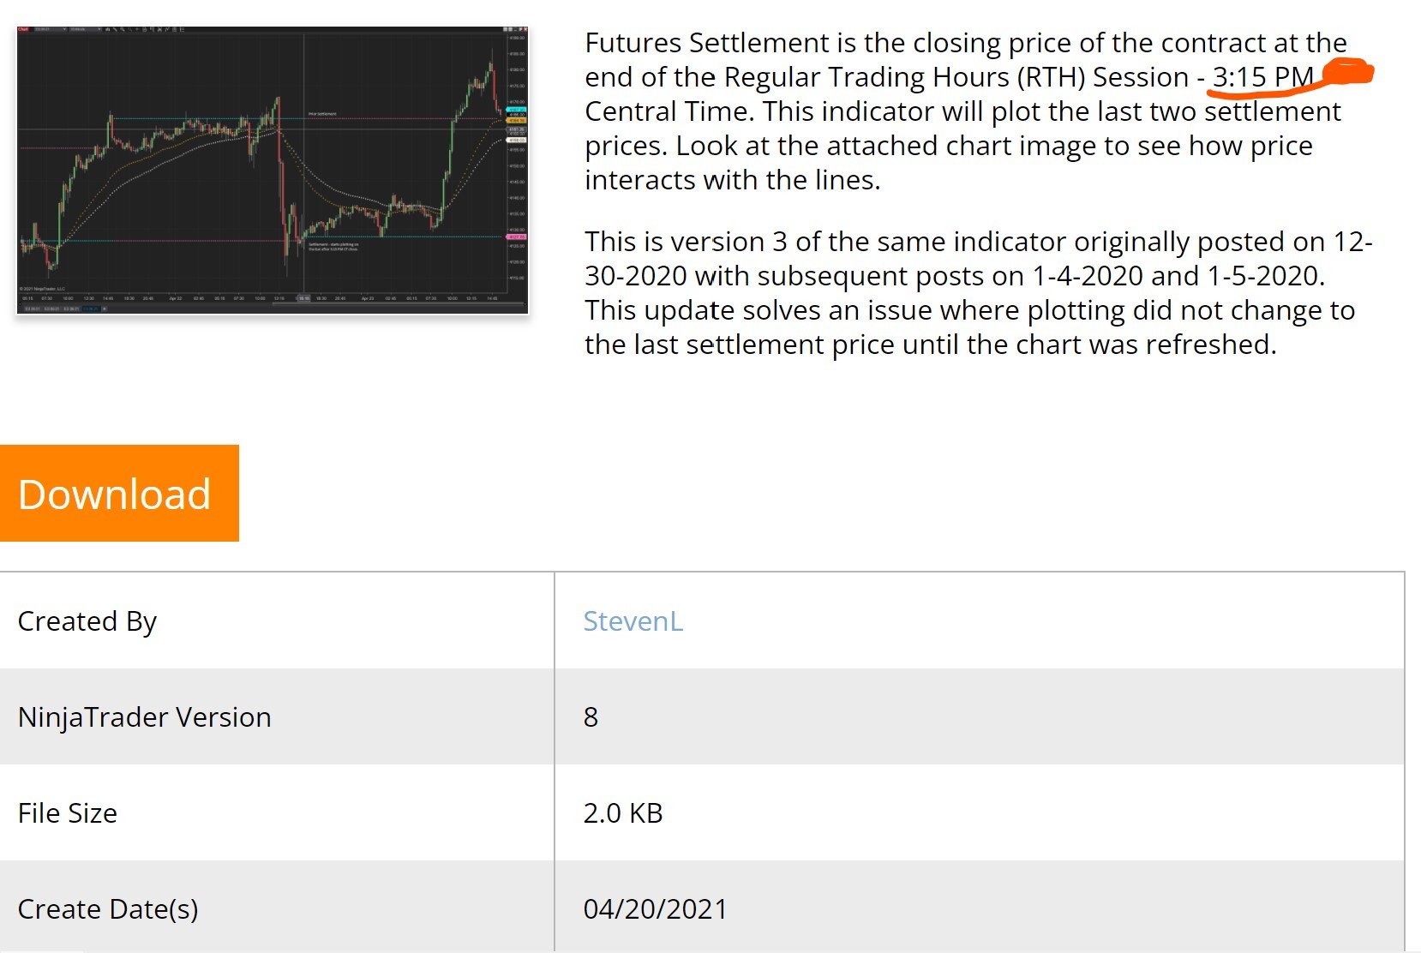
Task: Open the StevenL author link
Action: pyautogui.click(x=633, y=621)
